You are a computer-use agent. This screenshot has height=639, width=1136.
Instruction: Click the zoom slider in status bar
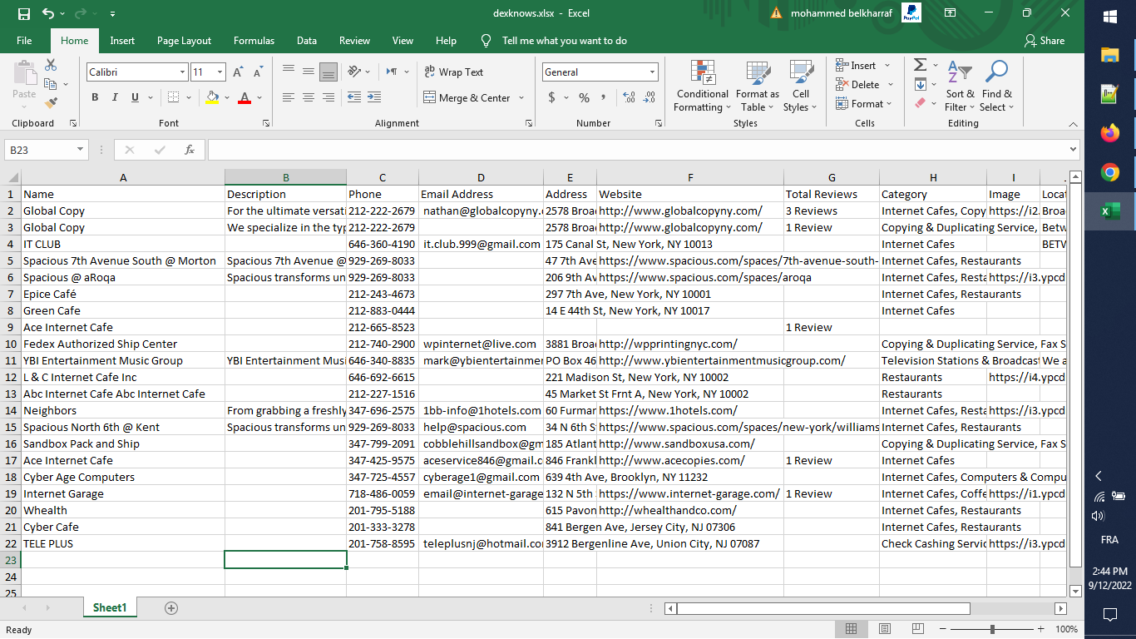(x=992, y=630)
